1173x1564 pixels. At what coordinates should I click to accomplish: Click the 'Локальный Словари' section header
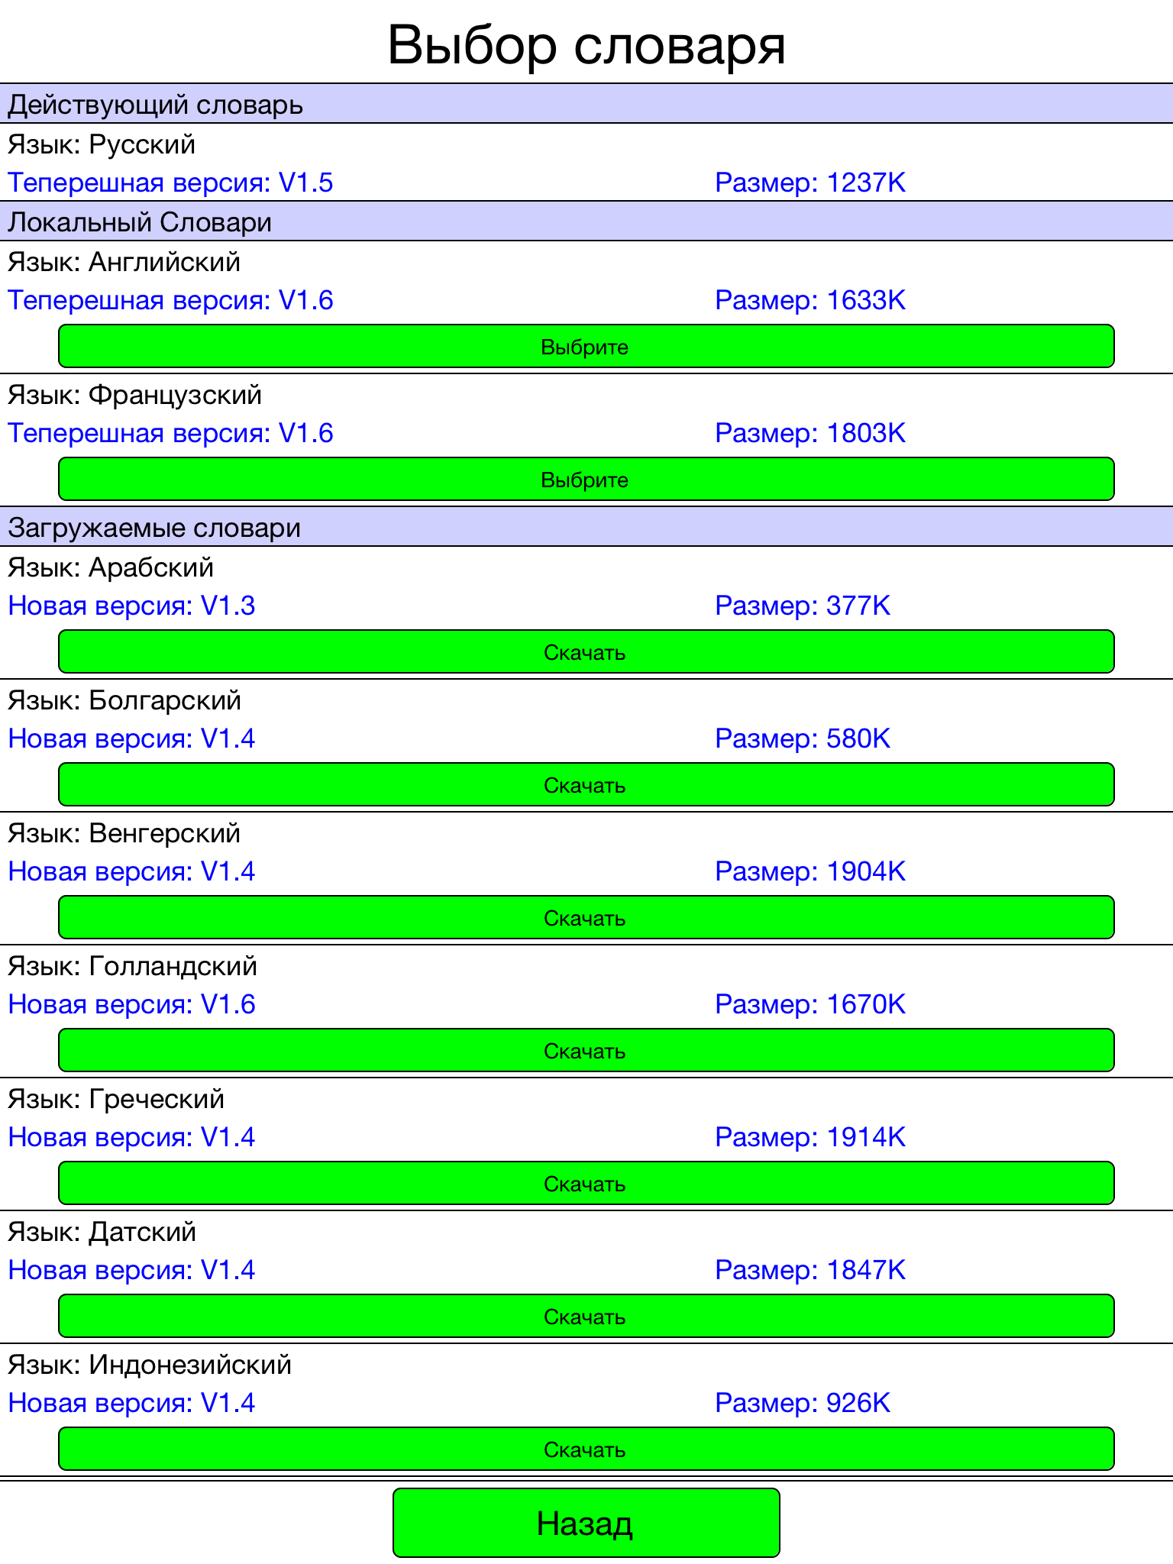click(586, 221)
